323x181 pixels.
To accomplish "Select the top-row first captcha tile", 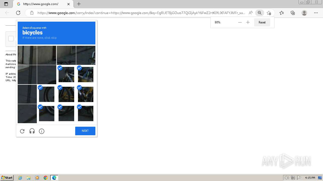I will tap(27, 55).
